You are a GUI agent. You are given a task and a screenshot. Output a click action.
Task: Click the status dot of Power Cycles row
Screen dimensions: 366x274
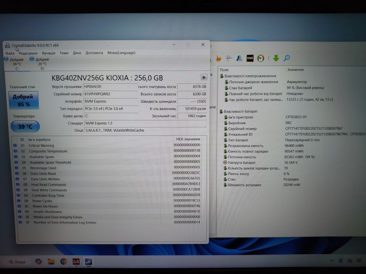pyautogui.click(x=19, y=201)
